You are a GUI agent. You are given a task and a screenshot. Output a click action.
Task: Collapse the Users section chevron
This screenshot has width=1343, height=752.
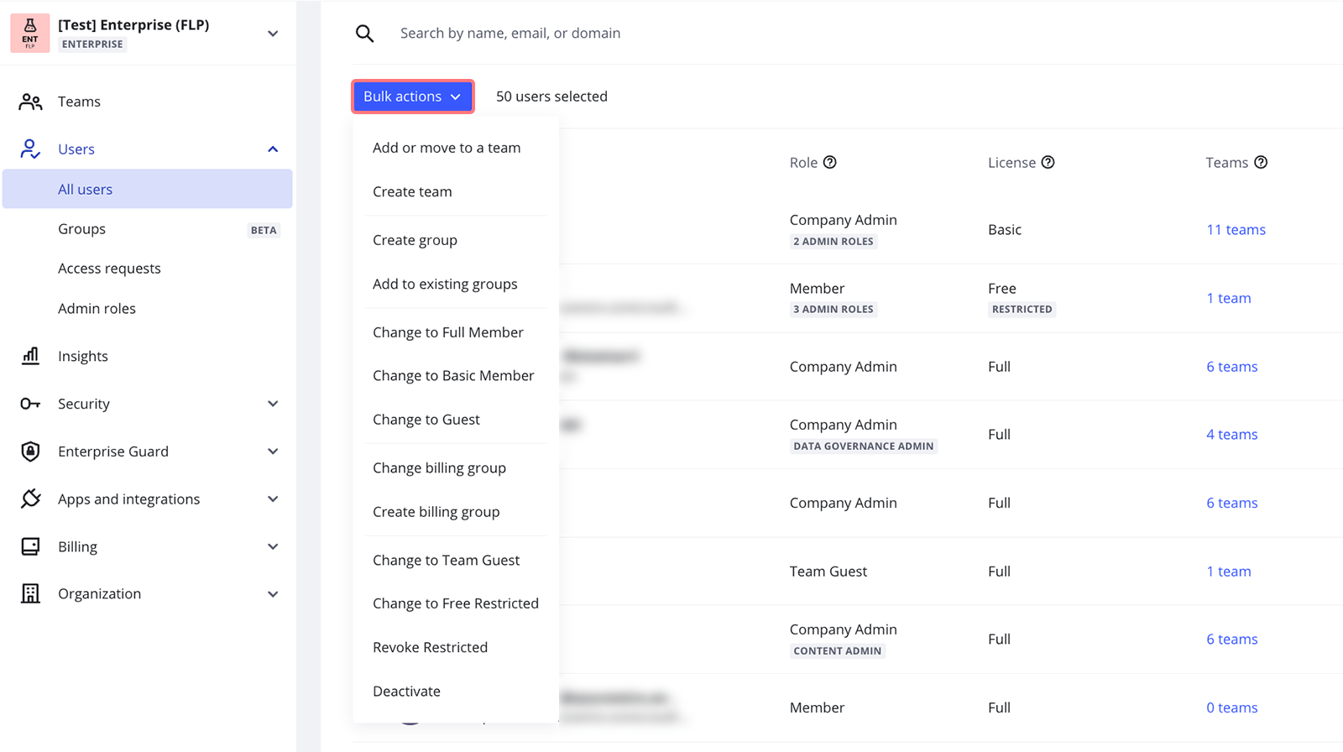coord(273,149)
